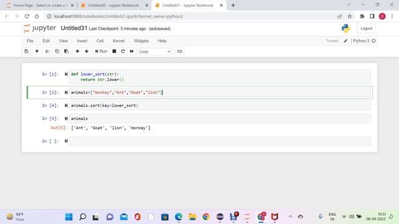The height and width of the screenshot is (224, 399).
Task: Open the browser extensions puzzle icon
Action: (362, 16)
